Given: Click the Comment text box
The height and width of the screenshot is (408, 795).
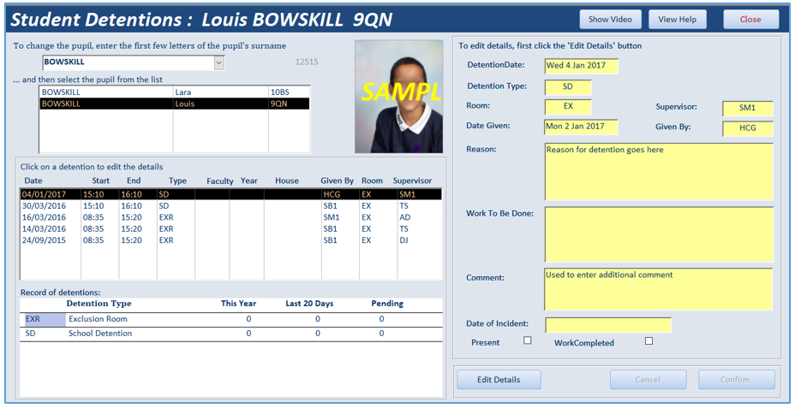Looking at the screenshot, I should coord(659,289).
